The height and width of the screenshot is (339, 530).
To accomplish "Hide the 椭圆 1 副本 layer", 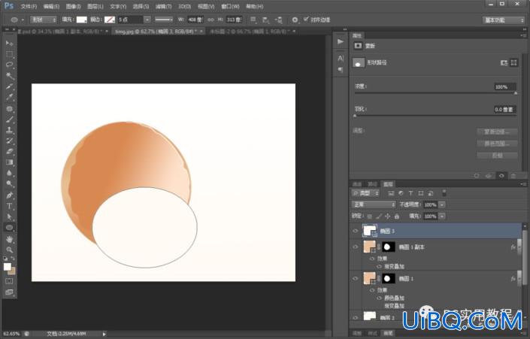I will pyautogui.click(x=356, y=247).
